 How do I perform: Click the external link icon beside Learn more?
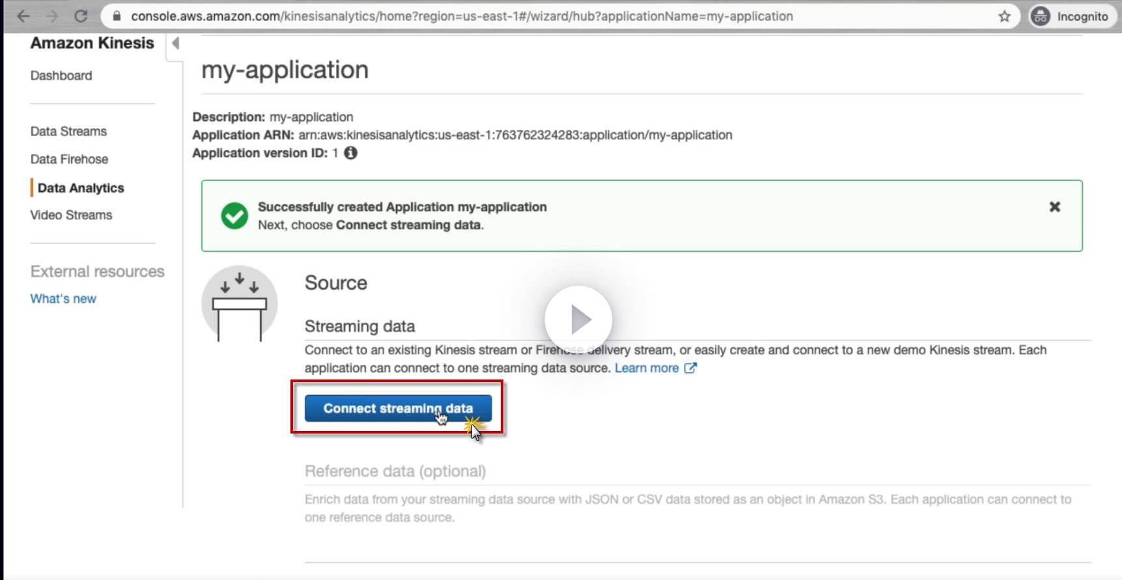coord(690,368)
